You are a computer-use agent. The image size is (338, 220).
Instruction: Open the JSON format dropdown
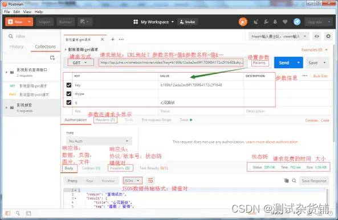(132, 181)
